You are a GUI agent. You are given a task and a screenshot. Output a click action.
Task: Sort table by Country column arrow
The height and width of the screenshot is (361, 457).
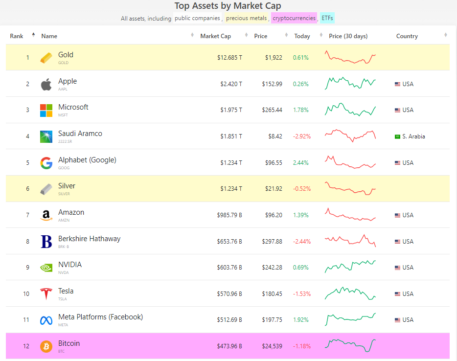(445, 35)
